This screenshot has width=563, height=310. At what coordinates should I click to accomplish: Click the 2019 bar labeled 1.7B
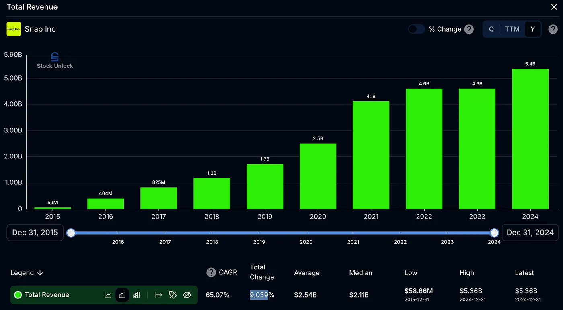coord(265,186)
